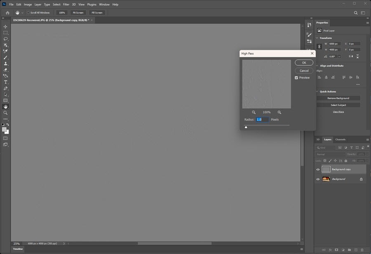Collapse the Quick Actions section
Viewport: 371px width, 254px height.
(317, 91)
